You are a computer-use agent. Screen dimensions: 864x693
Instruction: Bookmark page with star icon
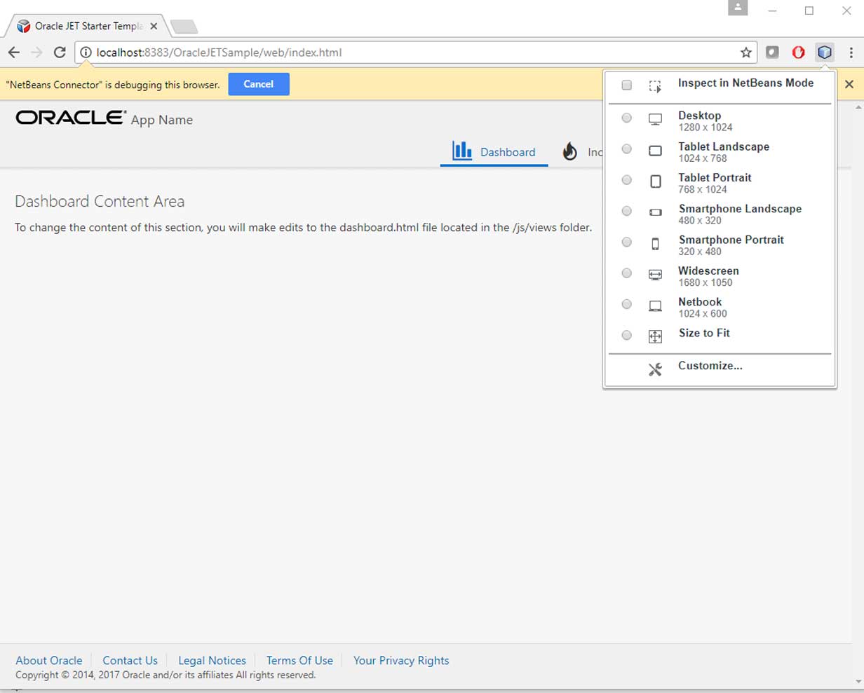click(x=746, y=53)
